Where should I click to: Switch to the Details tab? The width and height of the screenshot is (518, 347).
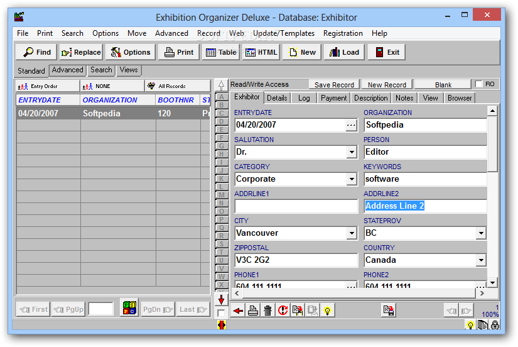[277, 98]
